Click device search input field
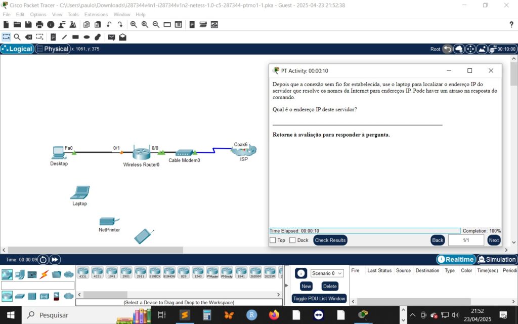 point(37,286)
